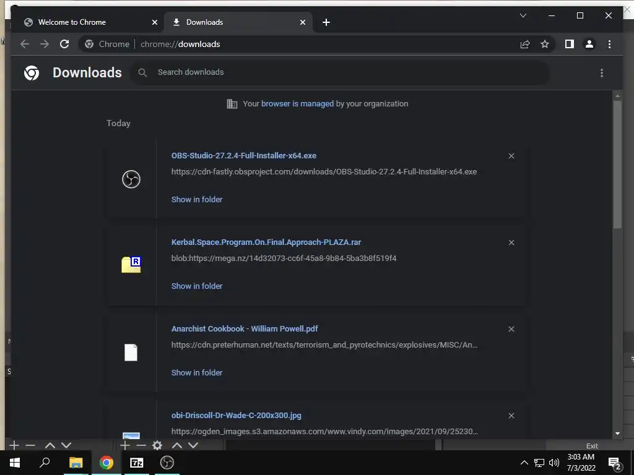
Task: Open Chrome's three-dot main menu
Action: pos(609,44)
